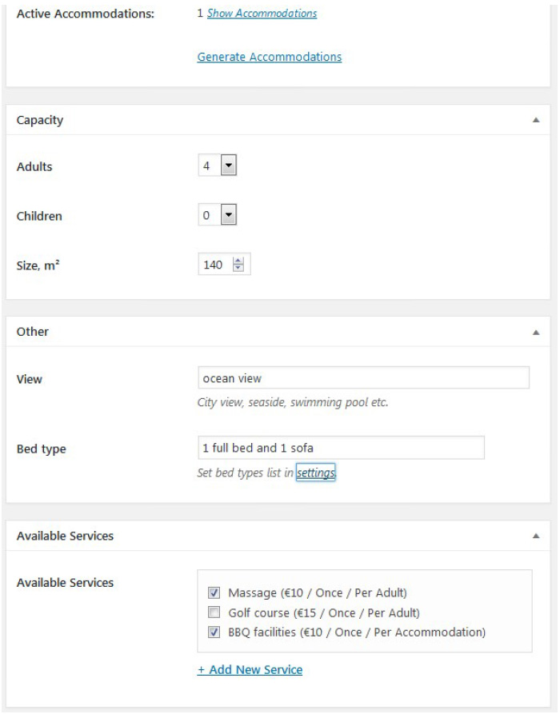Open the Adults dropdown
560x714 pixels.
pyautogui.click(x=228, y=167)
